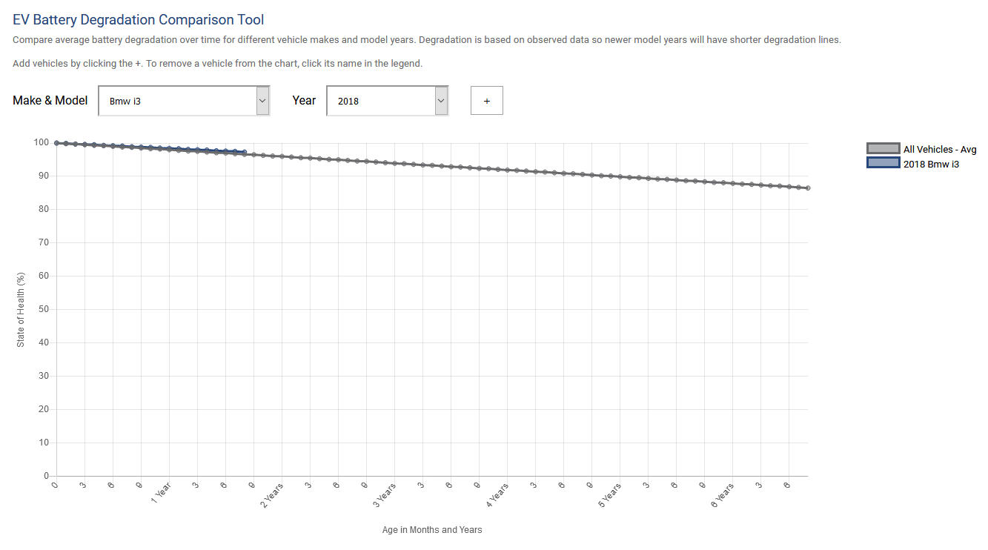Screen dimensions: 988x550
Task: Click the '1 Year' x-axis label
Action: [161, 494]
